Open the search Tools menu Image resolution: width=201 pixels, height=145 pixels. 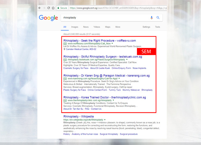pyautogui.click(x=157, y=27)
